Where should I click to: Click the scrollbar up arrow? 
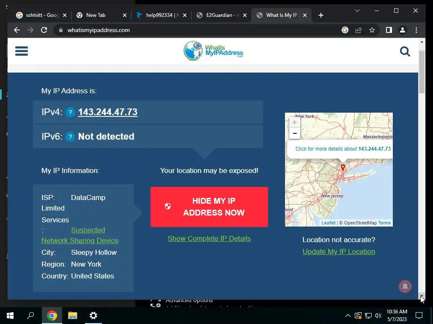tap(422, 42)
